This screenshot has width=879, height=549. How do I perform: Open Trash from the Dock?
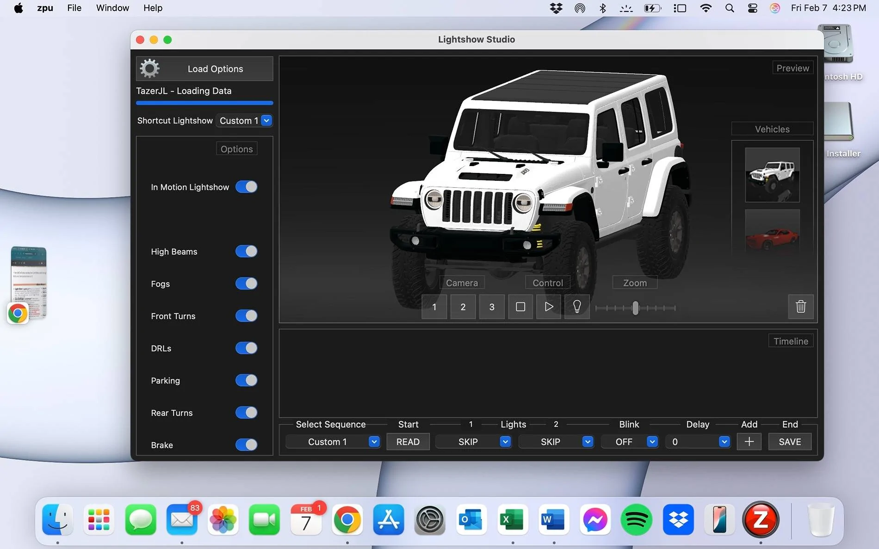(821, 519)
